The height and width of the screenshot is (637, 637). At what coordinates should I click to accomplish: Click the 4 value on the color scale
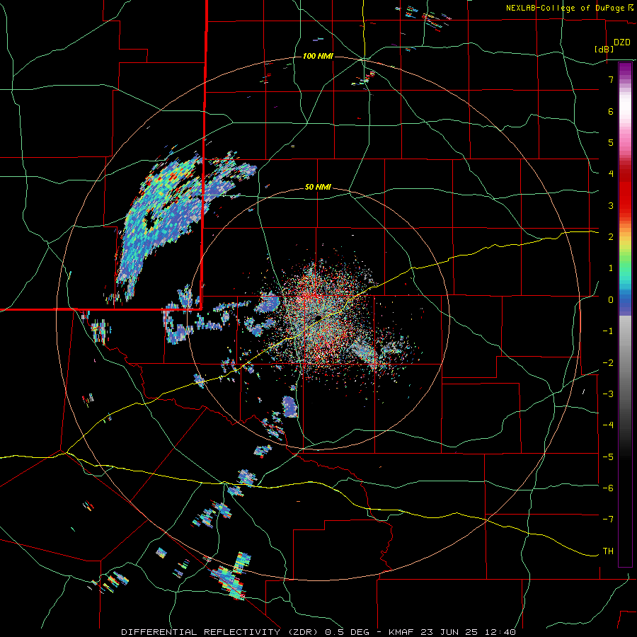click(611, 174)
